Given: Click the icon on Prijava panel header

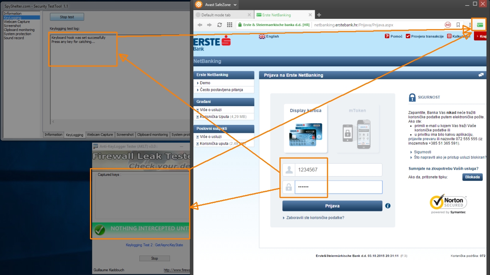Looking at the screenshot, I should pyautogui.click(x=481, y=75).
